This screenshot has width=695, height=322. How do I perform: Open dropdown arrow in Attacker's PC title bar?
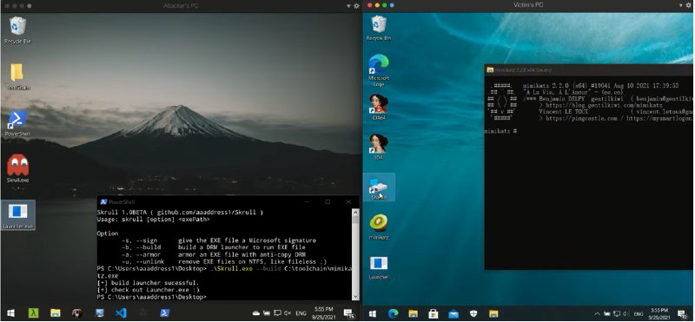pyautogui.click(x=348, y=6)
